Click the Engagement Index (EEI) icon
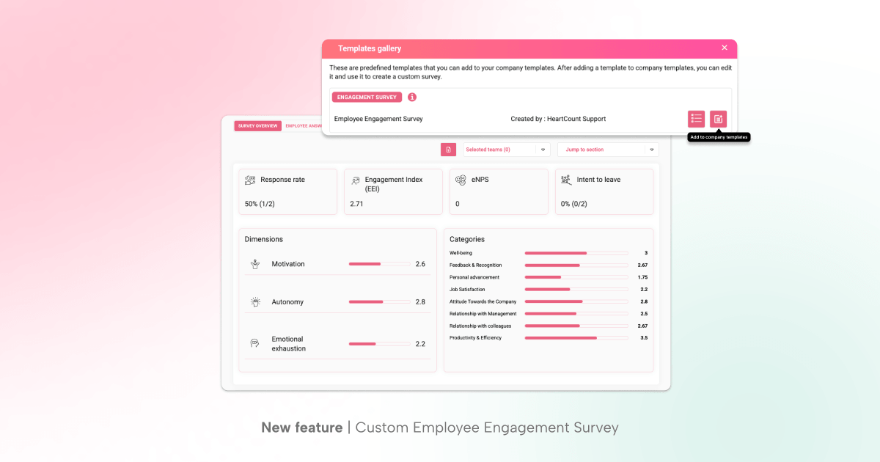This screenshot has width=880, height=462. [355, 178]
